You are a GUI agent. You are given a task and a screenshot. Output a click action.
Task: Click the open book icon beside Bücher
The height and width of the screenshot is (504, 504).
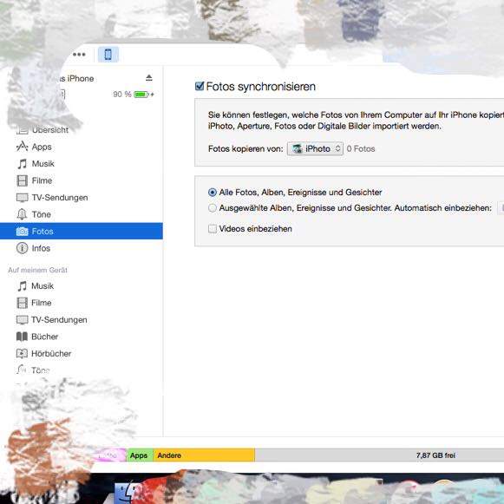point(22,337)
